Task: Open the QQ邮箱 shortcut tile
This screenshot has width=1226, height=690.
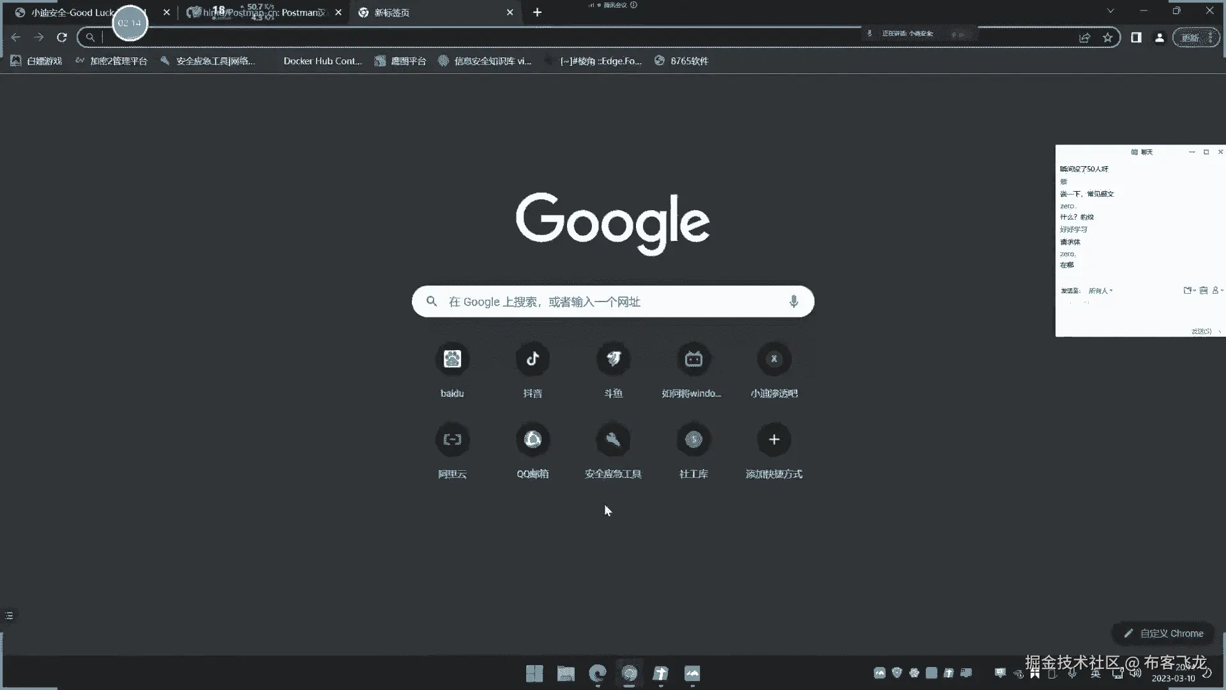Action: pos(533,440)
